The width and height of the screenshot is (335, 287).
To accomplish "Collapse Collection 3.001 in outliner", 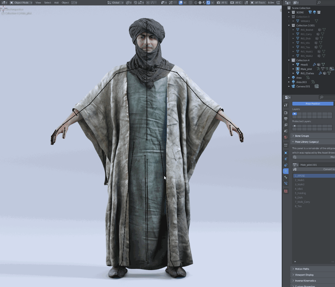I will tap(289, 25).
